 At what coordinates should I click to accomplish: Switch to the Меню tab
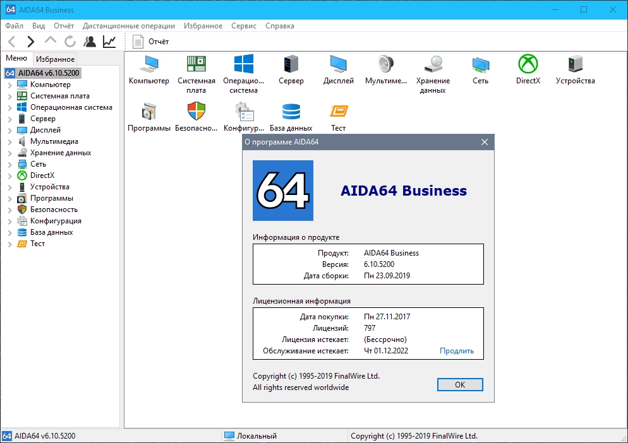coord(16,58)
